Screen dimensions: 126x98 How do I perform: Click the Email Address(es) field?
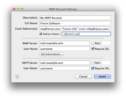(75, 29)
